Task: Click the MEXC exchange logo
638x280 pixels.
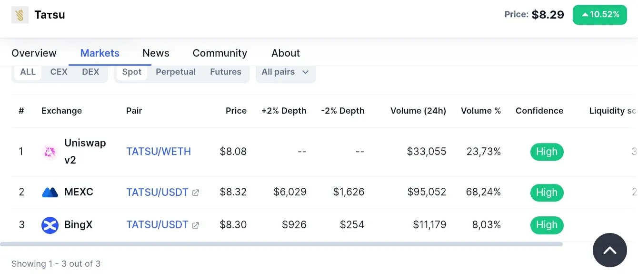Action: [50, 193]
